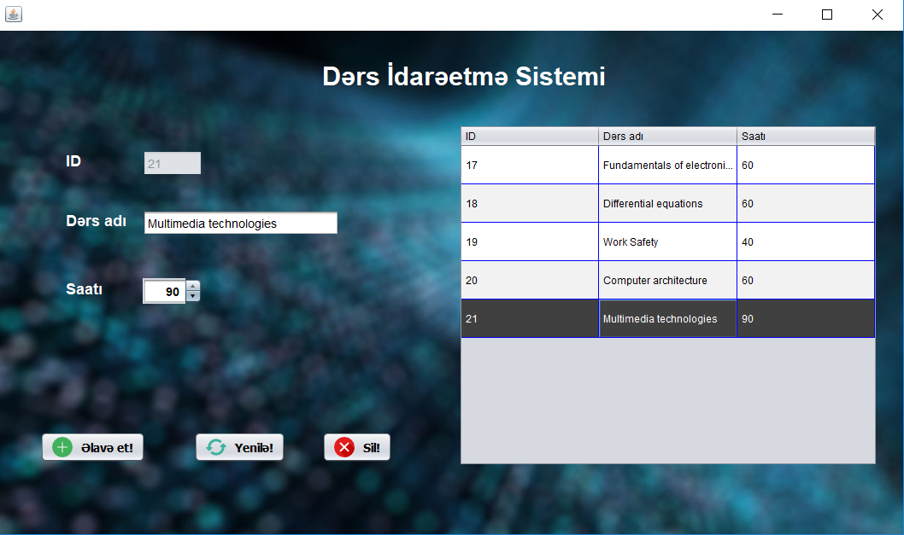Click the Dərs adı text input field
The width and height of the screenshot is (904, 535).
240,223
